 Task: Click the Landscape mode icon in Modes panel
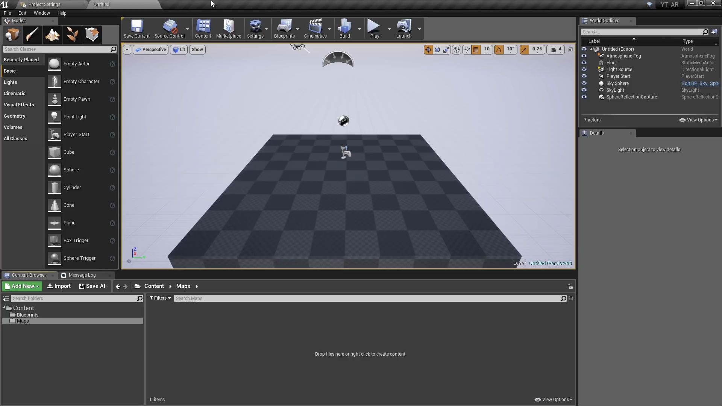(x=52, y=35)
